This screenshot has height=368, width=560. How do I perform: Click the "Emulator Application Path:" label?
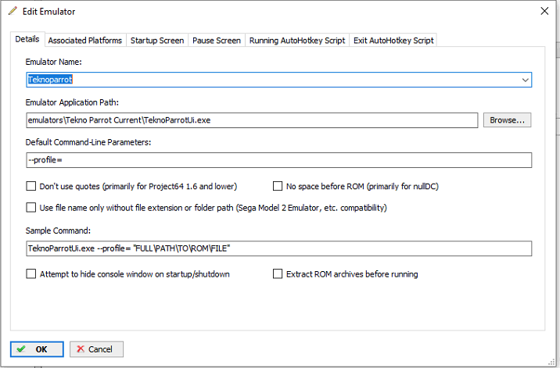[x=72, y=102]
